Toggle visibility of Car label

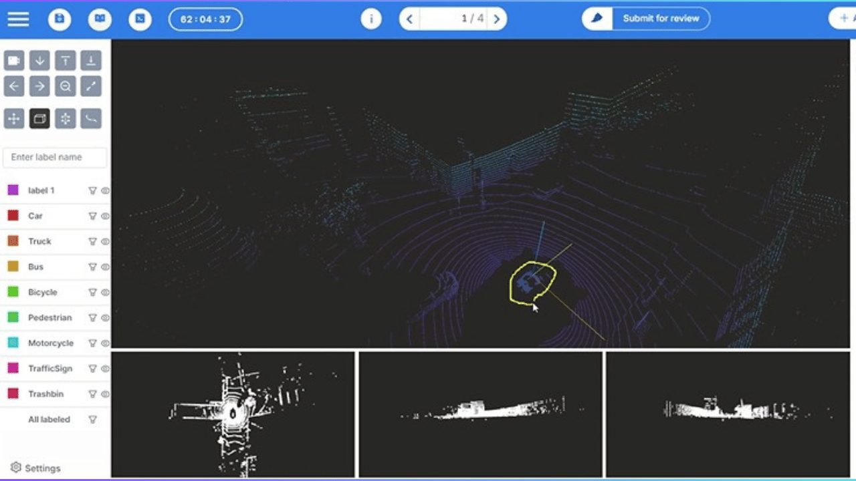pos(105,216)
